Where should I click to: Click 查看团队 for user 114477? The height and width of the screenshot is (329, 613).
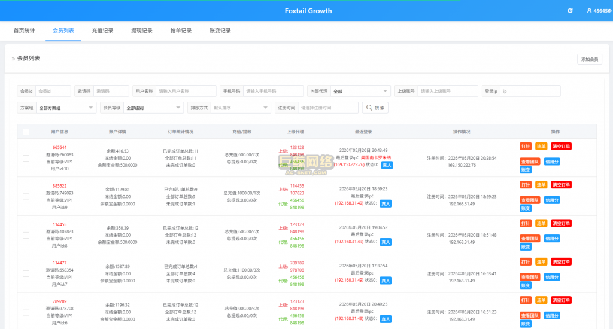(x=530, y=277)
